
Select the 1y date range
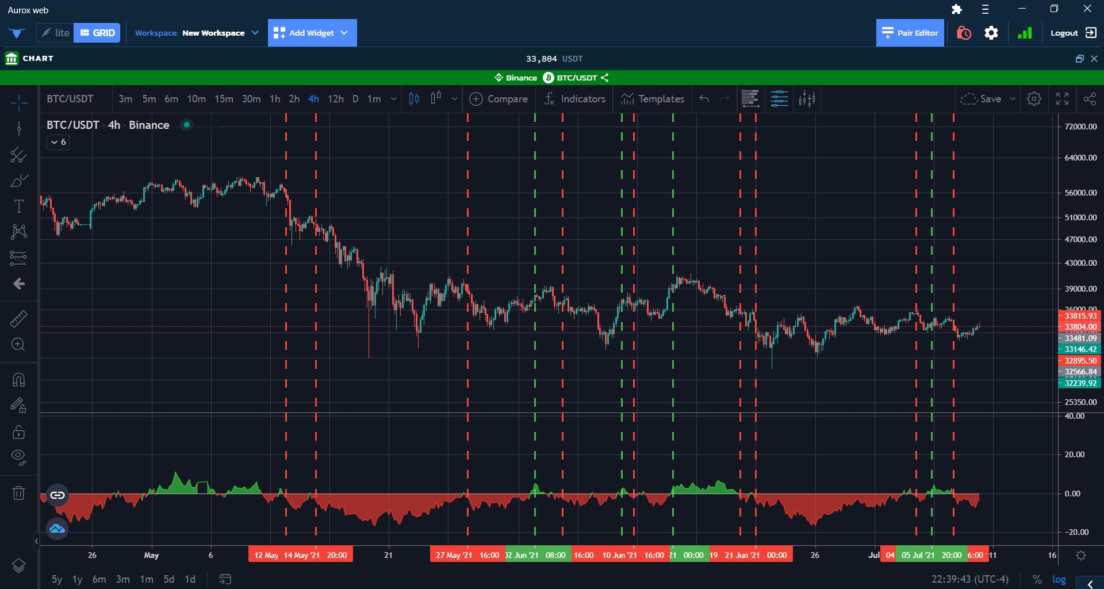coord(77,579)
